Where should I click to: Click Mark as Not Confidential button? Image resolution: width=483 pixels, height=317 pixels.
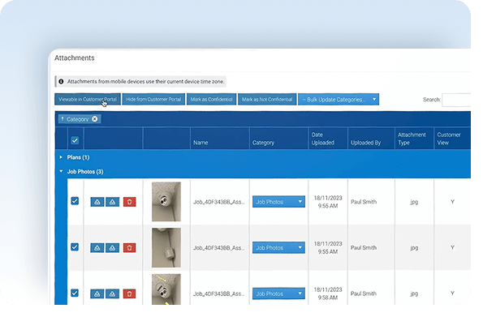[x=267, y=100]
